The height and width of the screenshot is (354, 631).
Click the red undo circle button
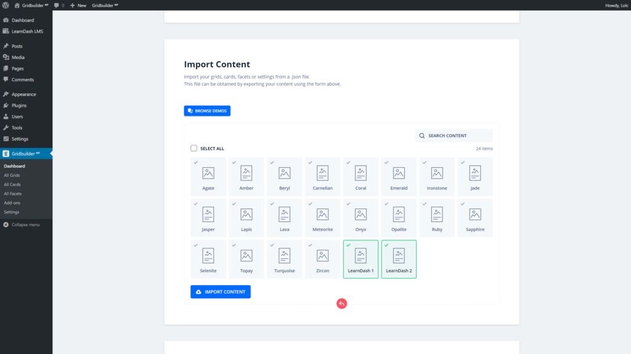tap(341, 304)
